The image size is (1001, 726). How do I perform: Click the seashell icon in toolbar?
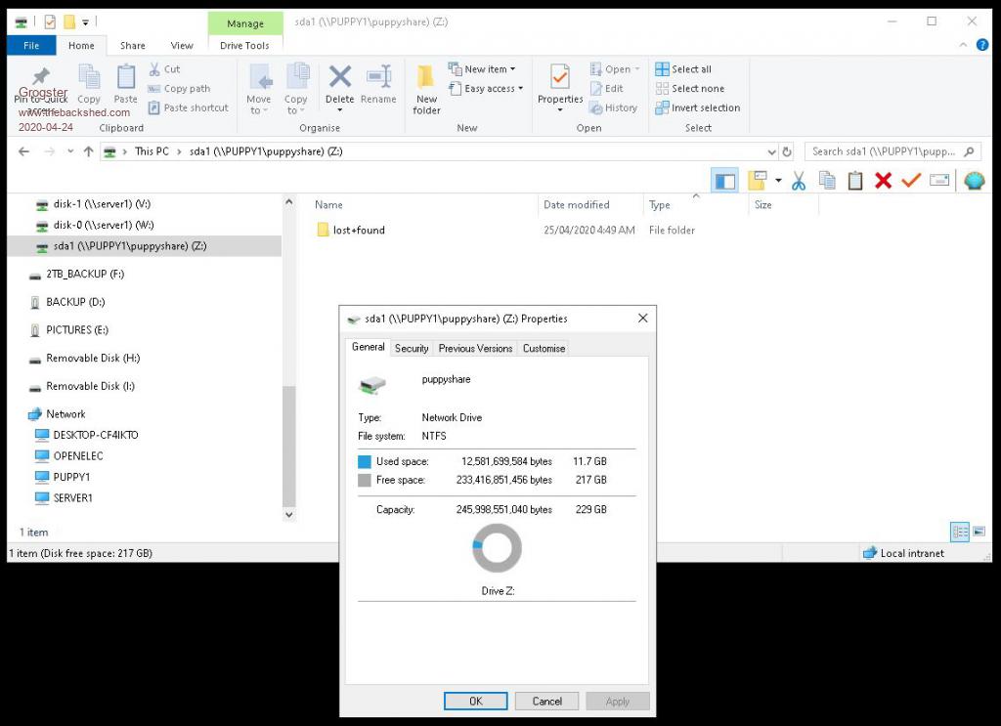[974, 181]
